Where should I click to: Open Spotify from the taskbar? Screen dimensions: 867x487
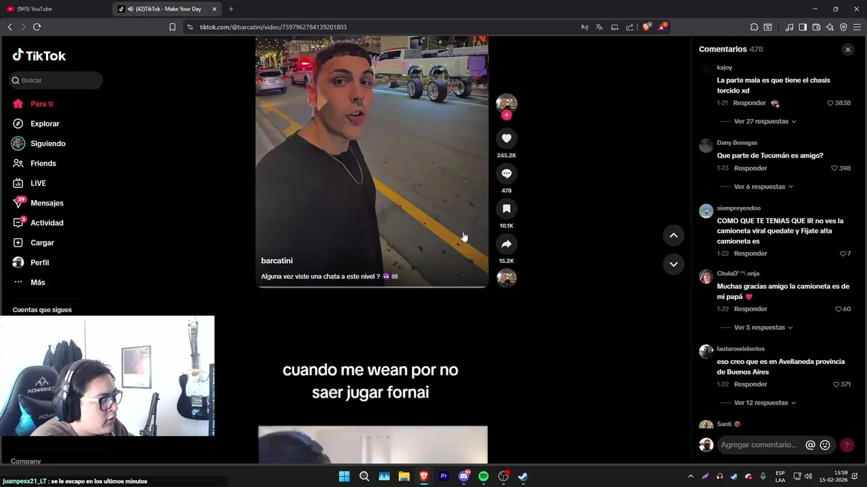(484, 476)
